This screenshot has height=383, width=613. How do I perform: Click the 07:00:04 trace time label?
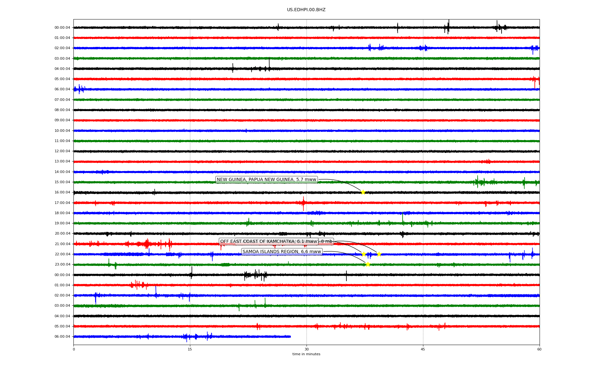coord(62,100)
